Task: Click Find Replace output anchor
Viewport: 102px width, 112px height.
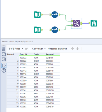Action: pyautogui.click(x=81, y=23)
